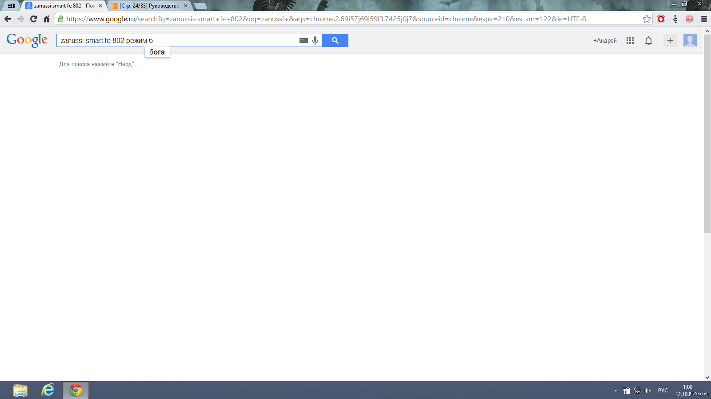Click the pinned apps tab
The height and width of the screenshot is (399, 711).
pyautogui.click(x=12, y=6)
